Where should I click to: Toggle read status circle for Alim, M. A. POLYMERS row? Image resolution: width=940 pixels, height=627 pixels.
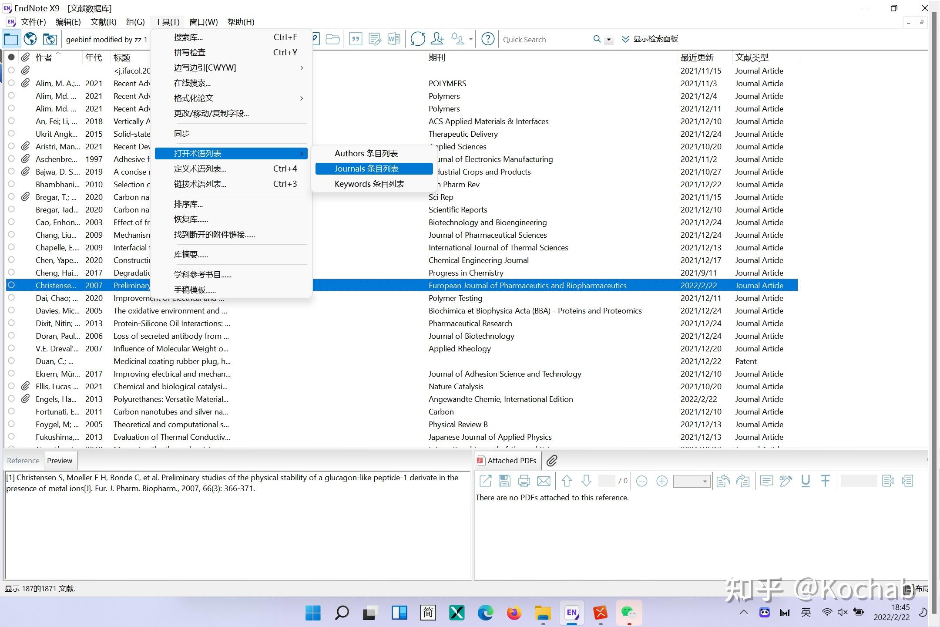click(11, 83)
